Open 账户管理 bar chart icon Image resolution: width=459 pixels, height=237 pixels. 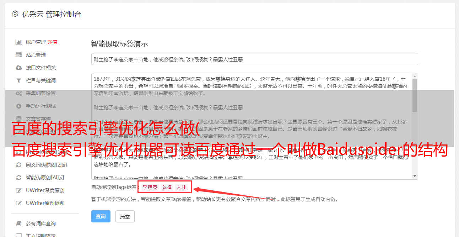19,42
